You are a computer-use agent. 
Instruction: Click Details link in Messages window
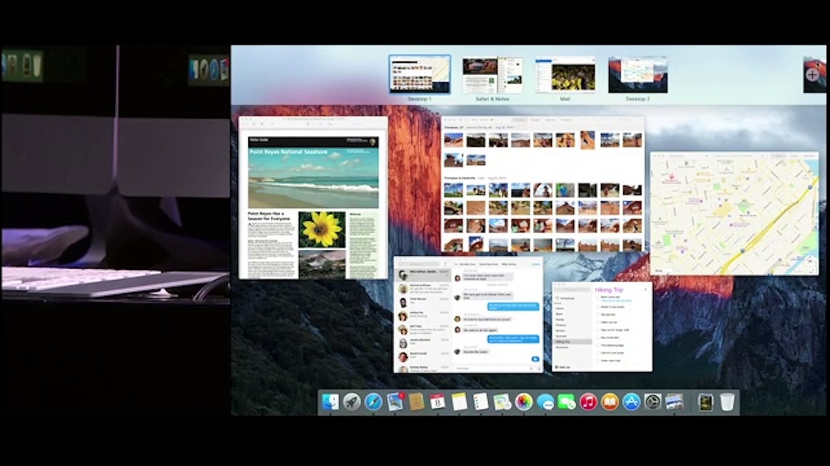pos(536,264)
